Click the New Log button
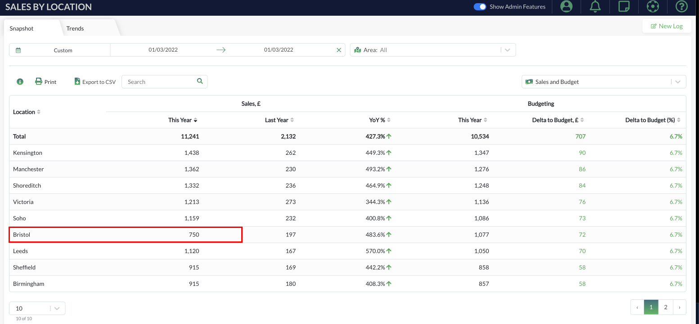This screenshot has width=699, height=324. coord(667,26)
